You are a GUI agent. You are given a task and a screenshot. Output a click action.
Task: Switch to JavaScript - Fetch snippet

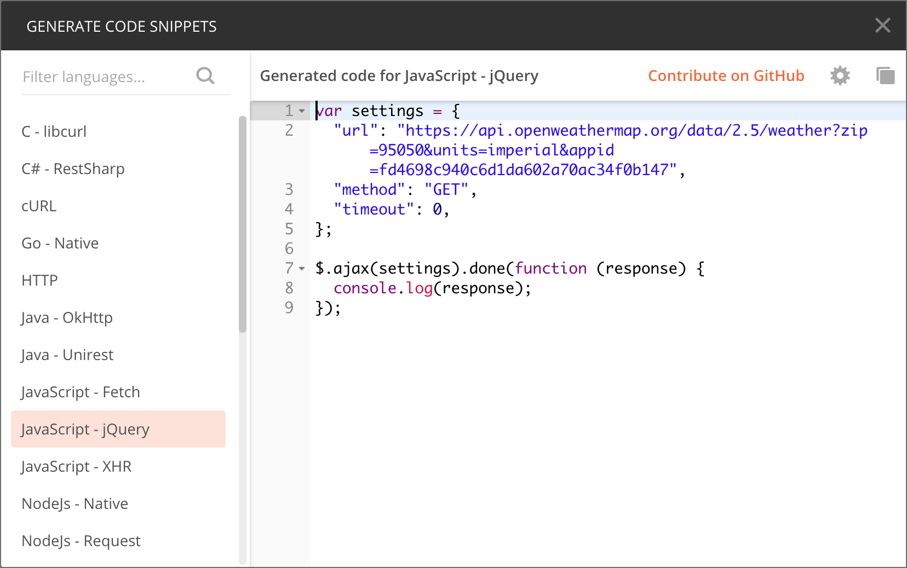tap(80, 392)
